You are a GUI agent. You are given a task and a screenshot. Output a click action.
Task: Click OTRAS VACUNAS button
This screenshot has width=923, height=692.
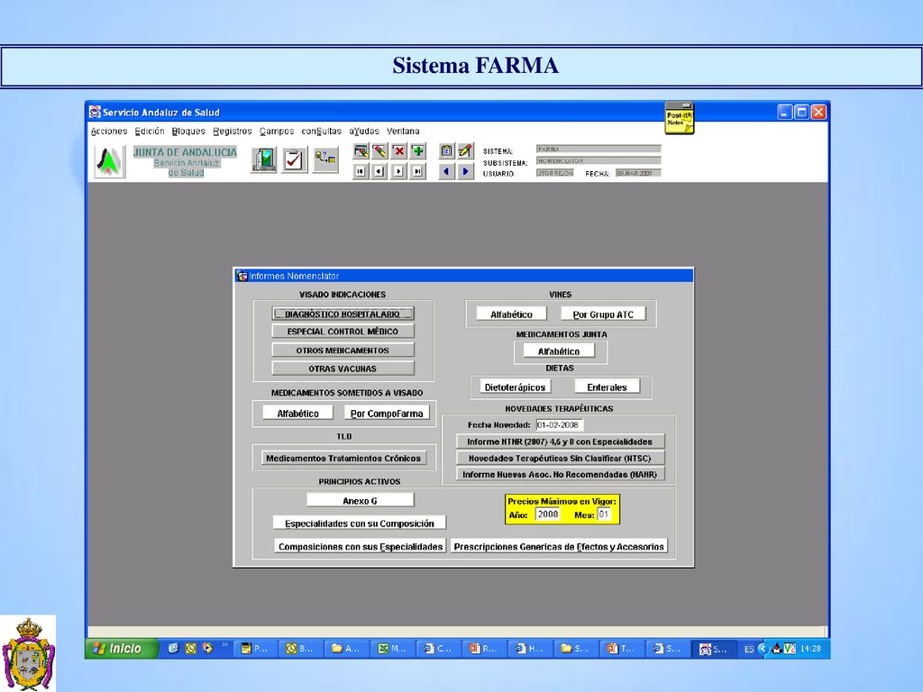tap(343, 369)
